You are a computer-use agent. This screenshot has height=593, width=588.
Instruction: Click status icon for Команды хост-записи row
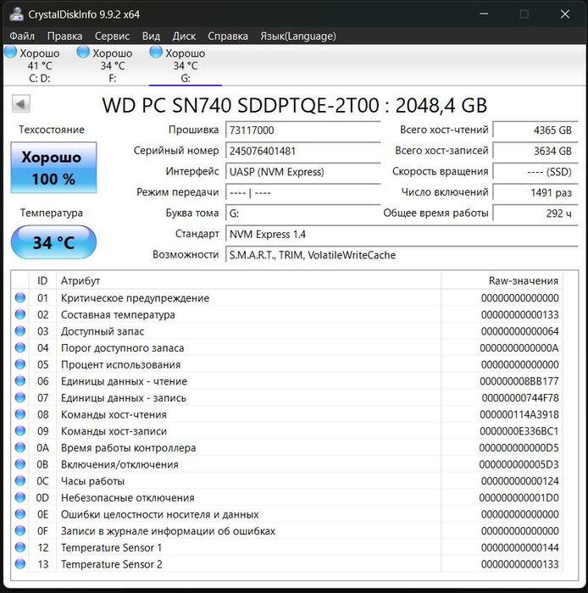20,430
